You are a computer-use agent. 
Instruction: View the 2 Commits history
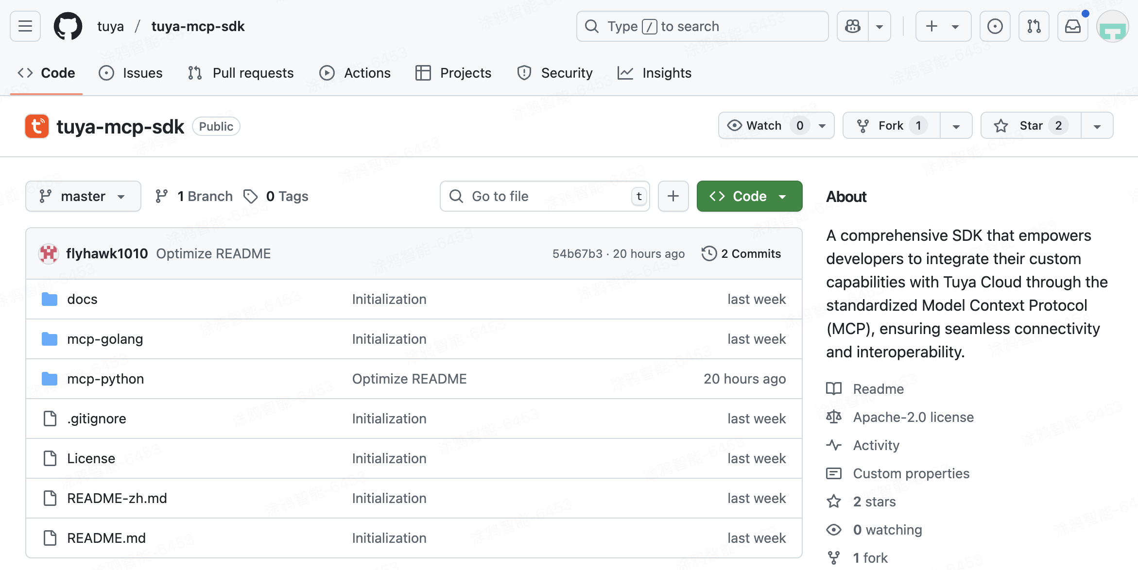coord(741,253)
